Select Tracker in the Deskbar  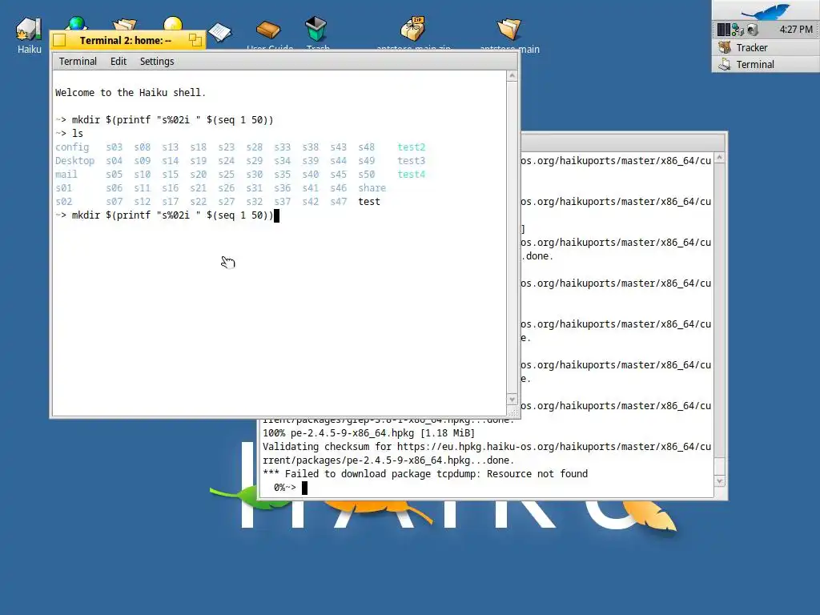(x=766, y=47)
